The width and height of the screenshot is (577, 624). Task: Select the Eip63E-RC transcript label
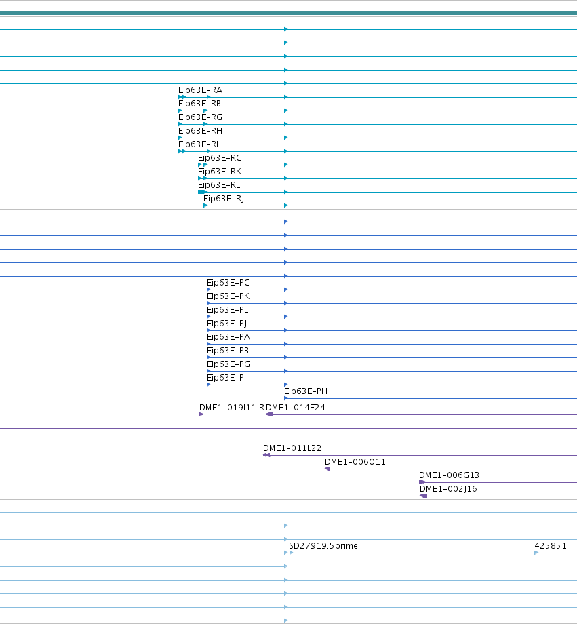(x=220, y=158)
